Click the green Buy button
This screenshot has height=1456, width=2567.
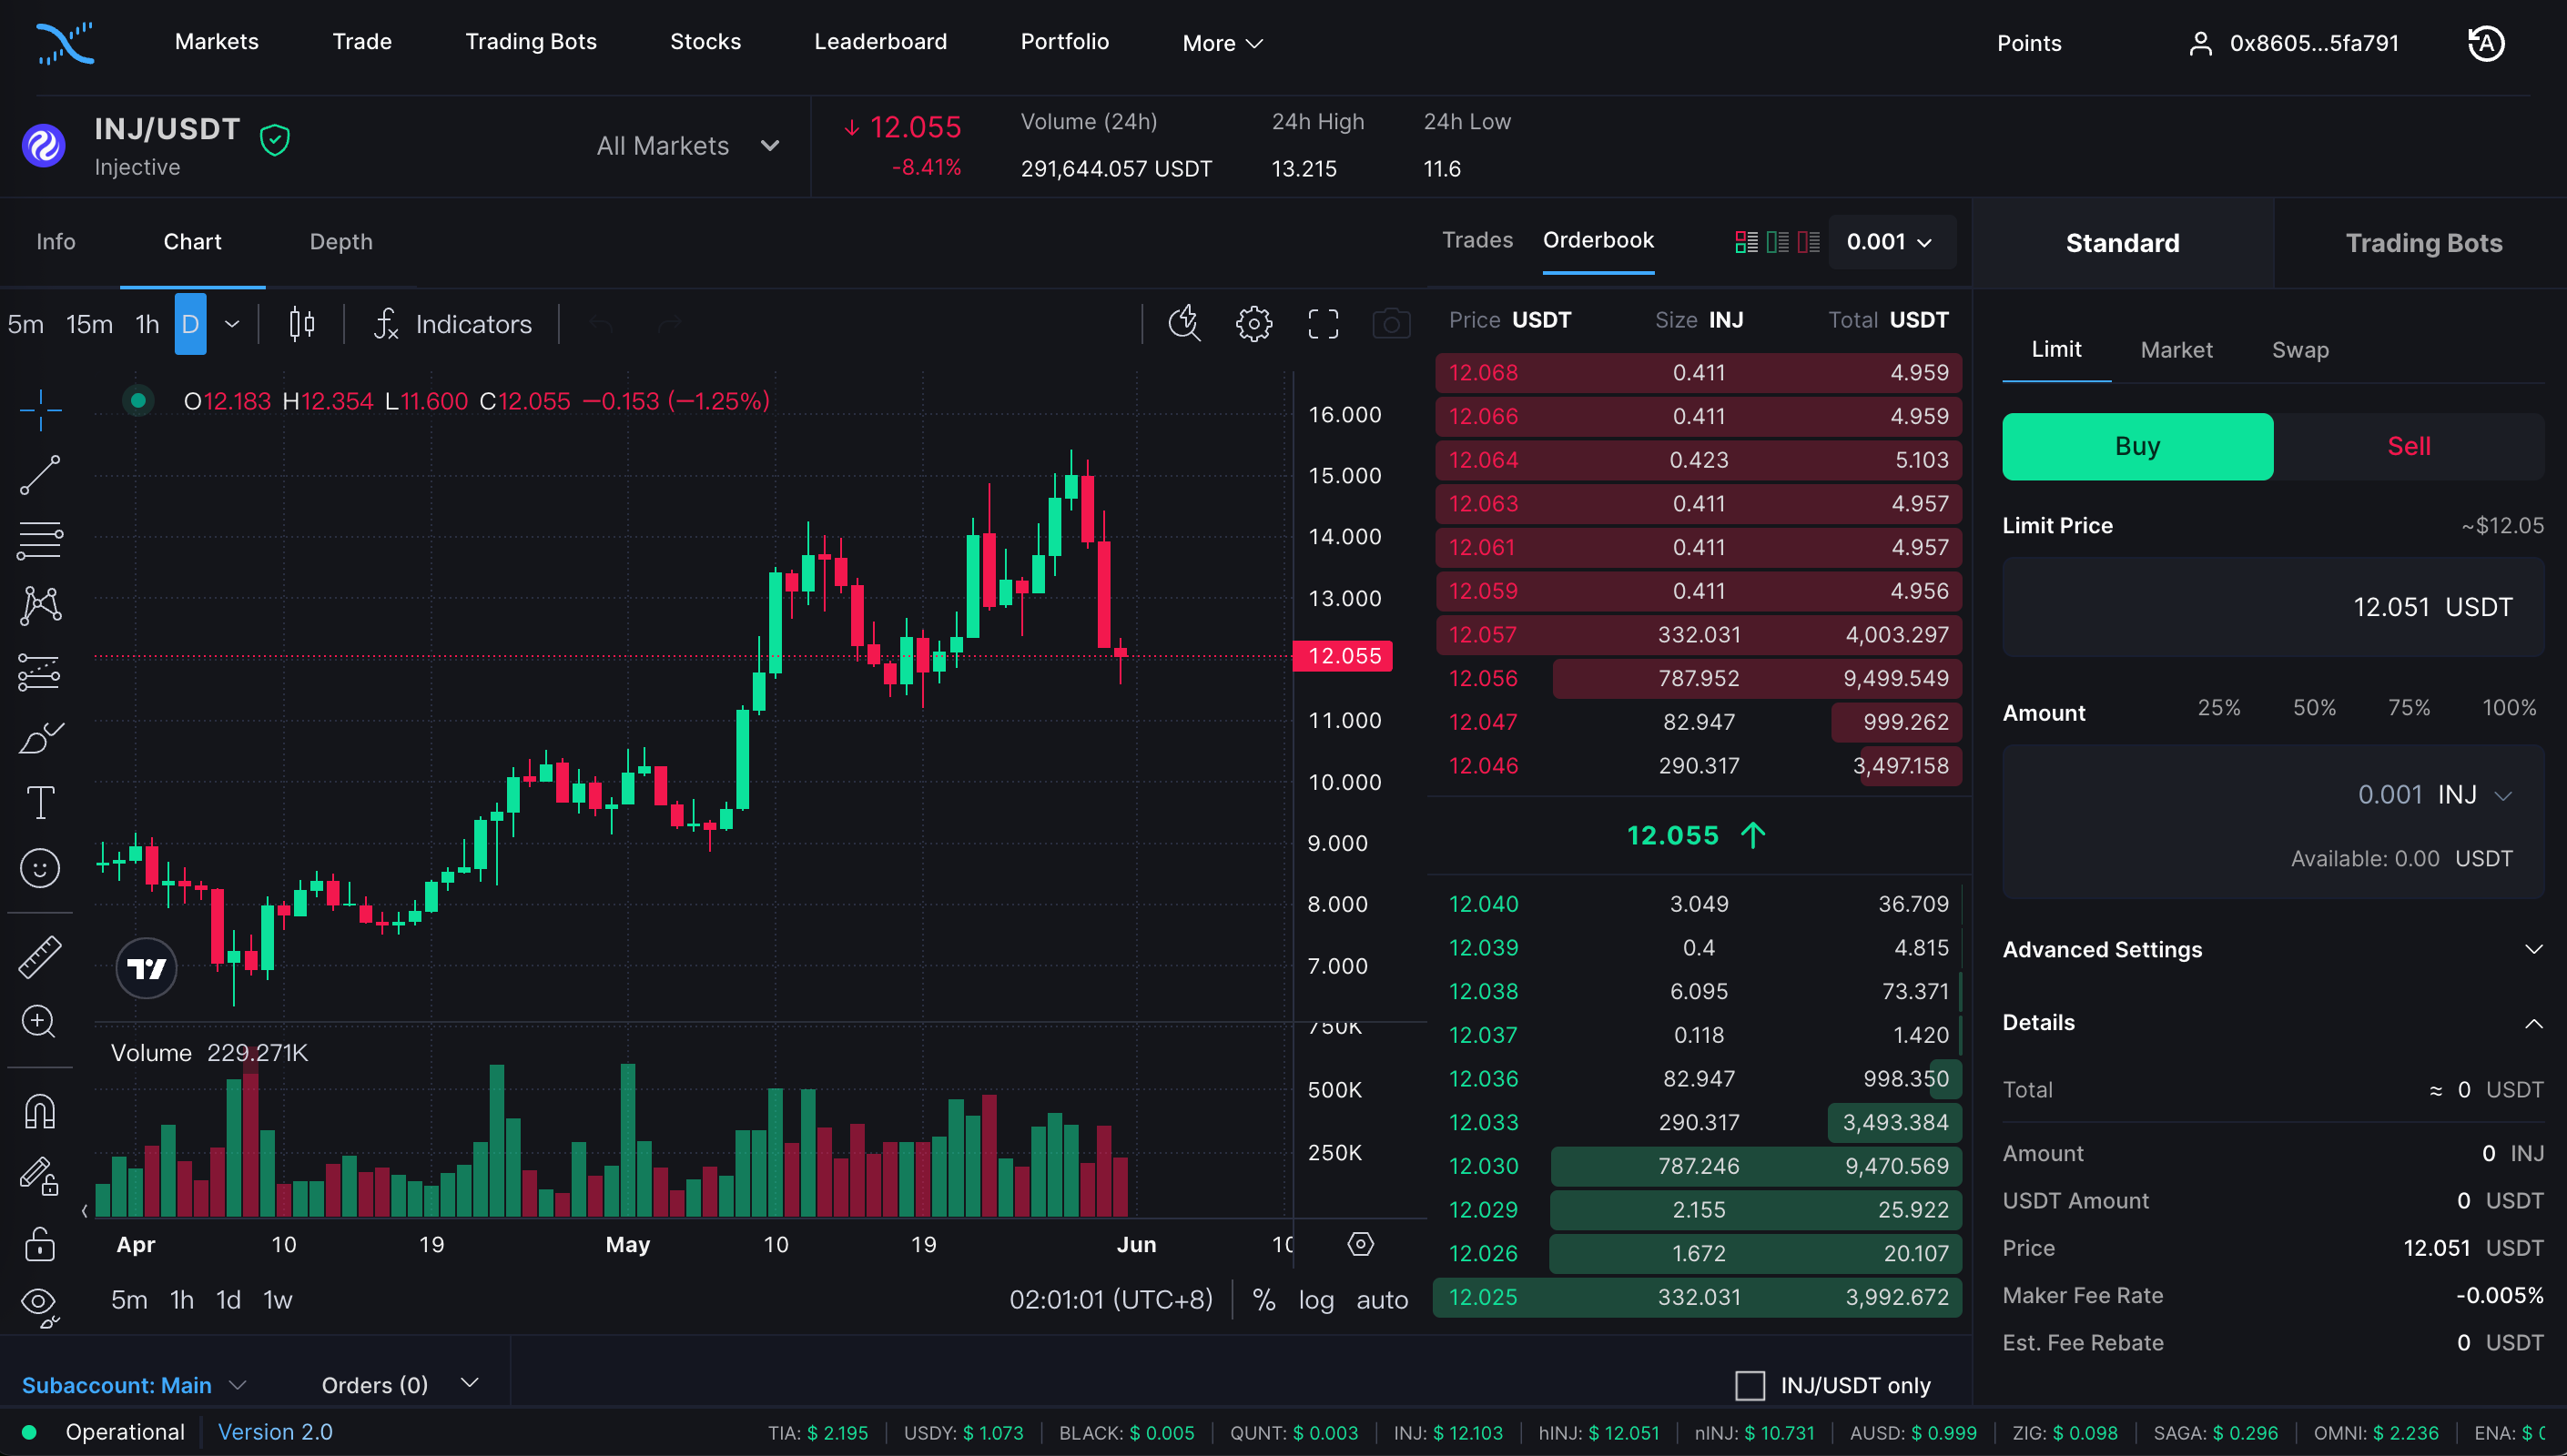coord(2137,446)
